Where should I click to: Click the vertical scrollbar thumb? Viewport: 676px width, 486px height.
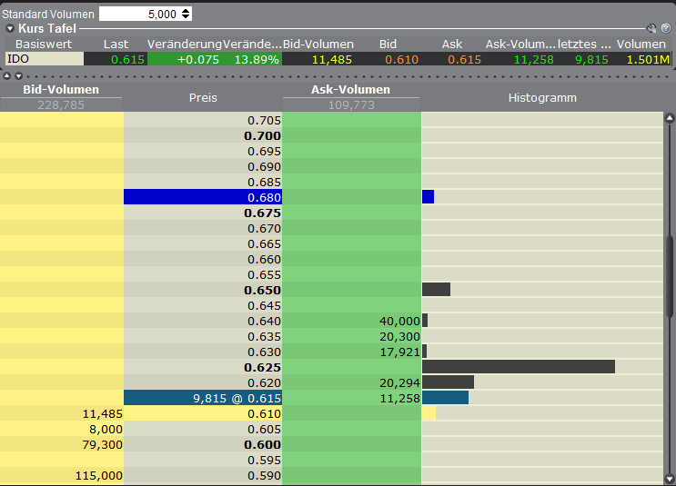click(x=670, y=277)
